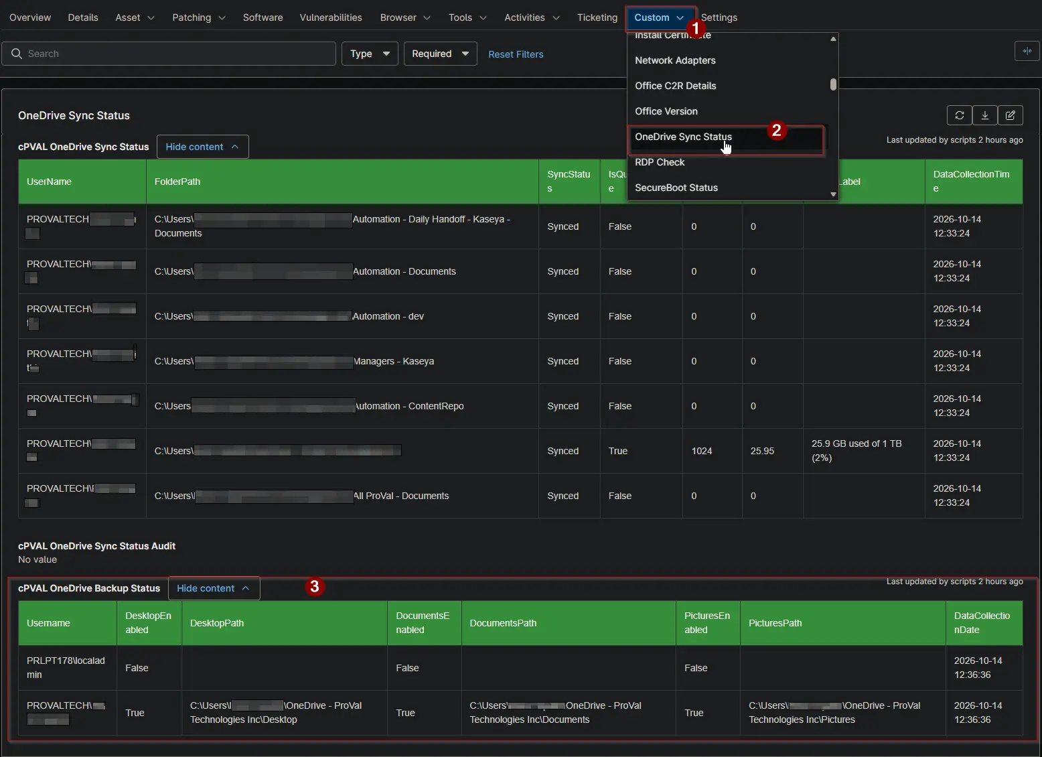1042x757 pixels.
Task: Expand the Tools dropdown menu
Action: click(467, 17)
